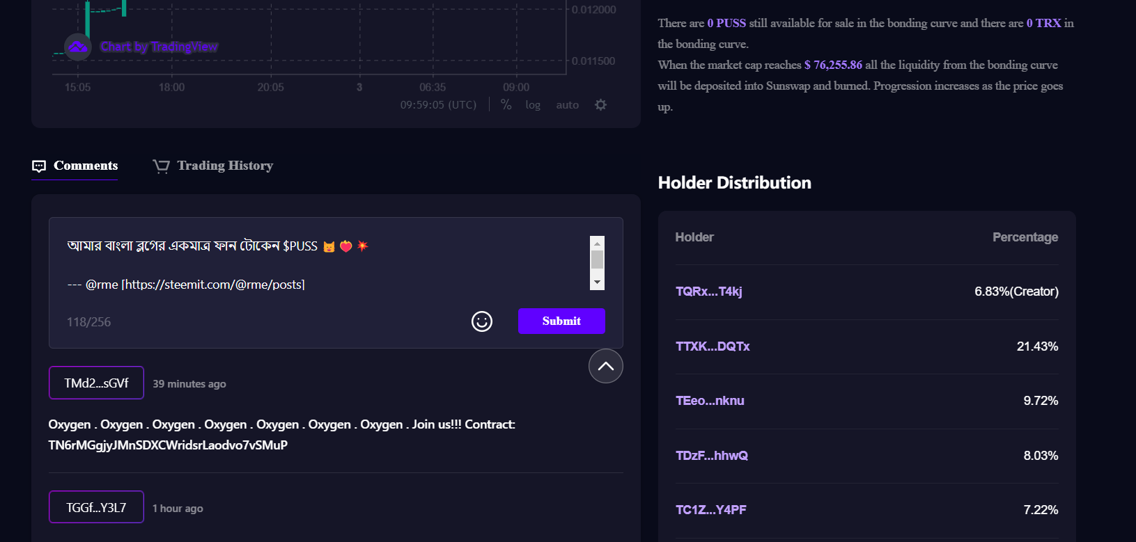Click the Comments speech bubble icon
Viewport: 1136px width, 542px height.
pyautogui.click(x=39, y=166)
